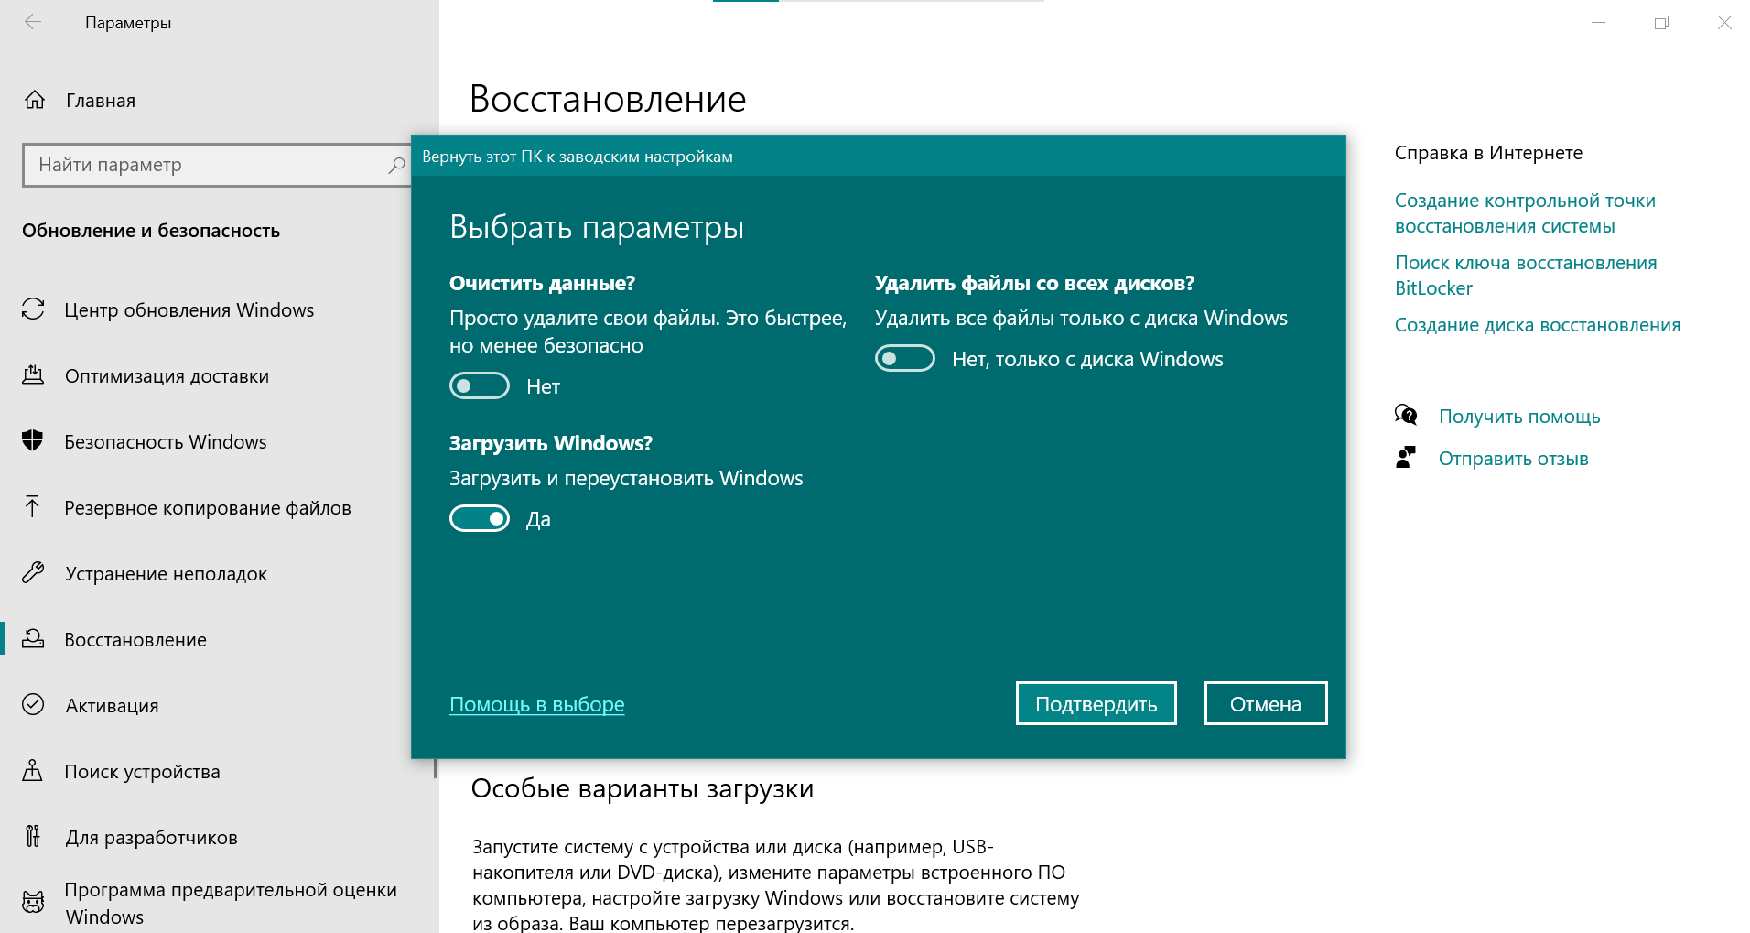Screen dimensions: 1750x933
Task: Click the shield icon for Безопасность Windows
Action: coord(33,441)
